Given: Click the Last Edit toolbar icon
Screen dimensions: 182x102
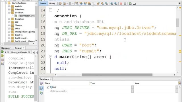Looking at the screenshot, I should point(60,4).
